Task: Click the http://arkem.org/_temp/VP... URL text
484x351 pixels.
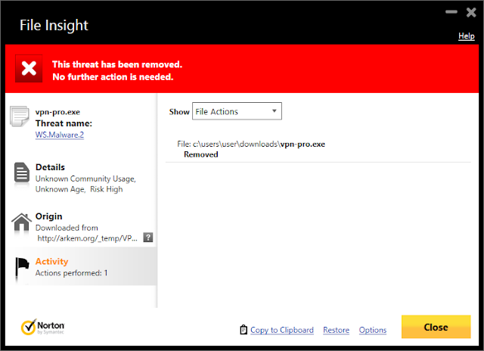Action: click(x=88, y=238)
